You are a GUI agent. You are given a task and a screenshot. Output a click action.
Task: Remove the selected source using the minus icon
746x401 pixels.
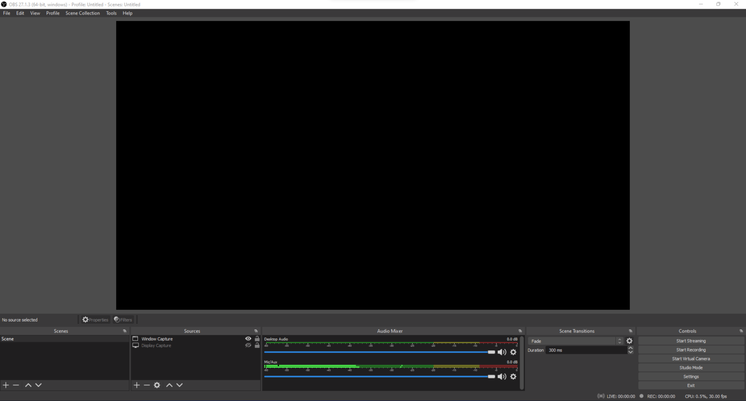(x=147, y=385)
